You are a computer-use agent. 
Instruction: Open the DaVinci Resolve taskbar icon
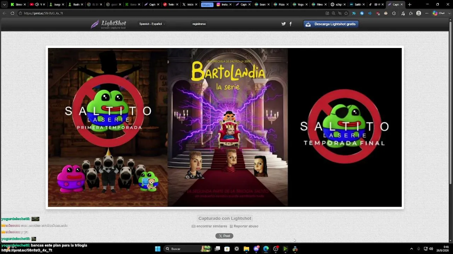pos(295,249)
